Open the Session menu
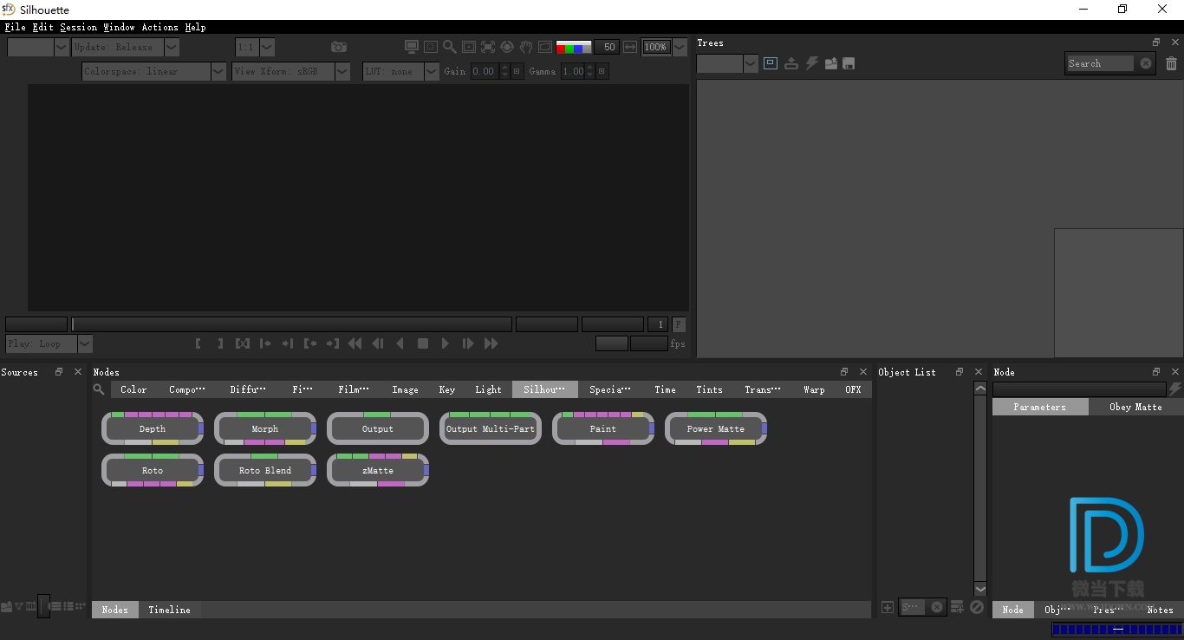1184x640 pixels. tap(78, 27)
